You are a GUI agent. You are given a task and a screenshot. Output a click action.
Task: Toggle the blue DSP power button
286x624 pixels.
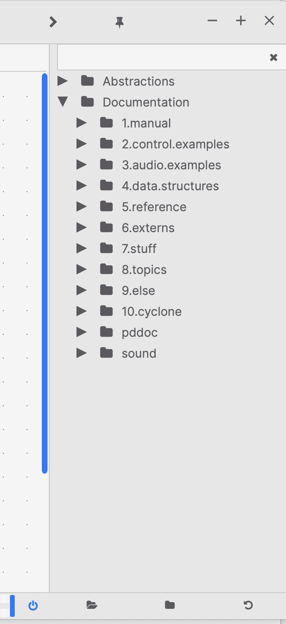(33, 605)
